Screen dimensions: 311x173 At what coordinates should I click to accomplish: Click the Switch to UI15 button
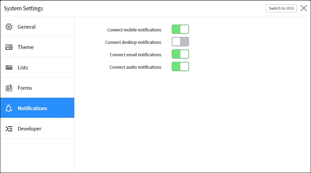[281, 8]
